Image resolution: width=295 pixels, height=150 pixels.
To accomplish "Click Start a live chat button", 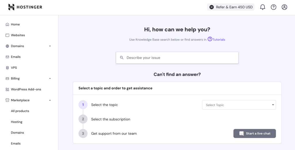I will click(254, 133).
